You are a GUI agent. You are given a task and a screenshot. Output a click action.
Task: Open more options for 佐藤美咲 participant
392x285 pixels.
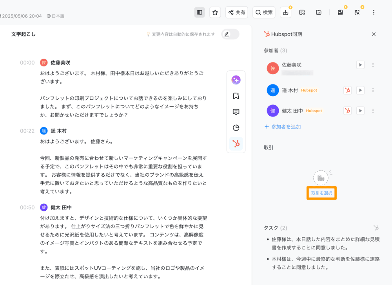[373, 65]
